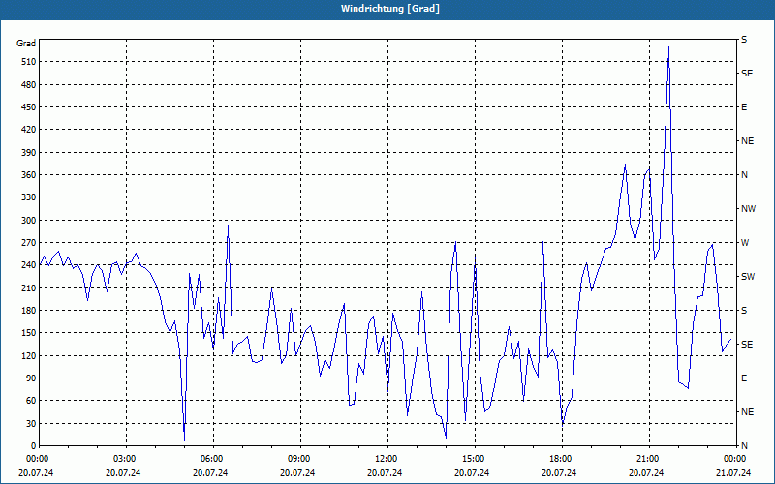The height and width of the screenshot is (484, 775).
Task: Select the 450 y-axis value
Action: [x=28, y=107]
